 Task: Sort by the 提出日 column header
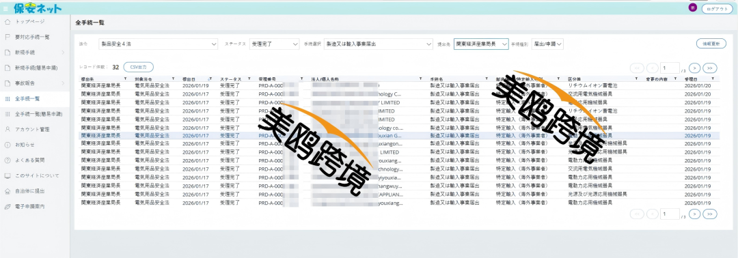[x=189, y=78]
